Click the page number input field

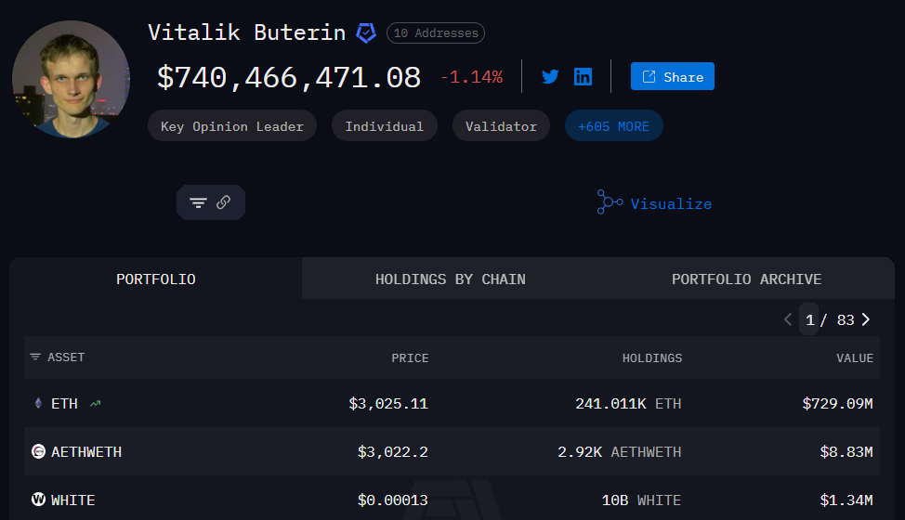pos(809,319)
